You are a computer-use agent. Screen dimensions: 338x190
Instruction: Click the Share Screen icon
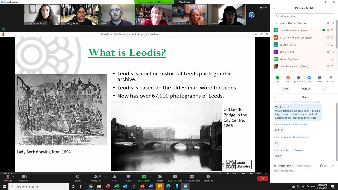pyautogui.click(x=144, y=177)
